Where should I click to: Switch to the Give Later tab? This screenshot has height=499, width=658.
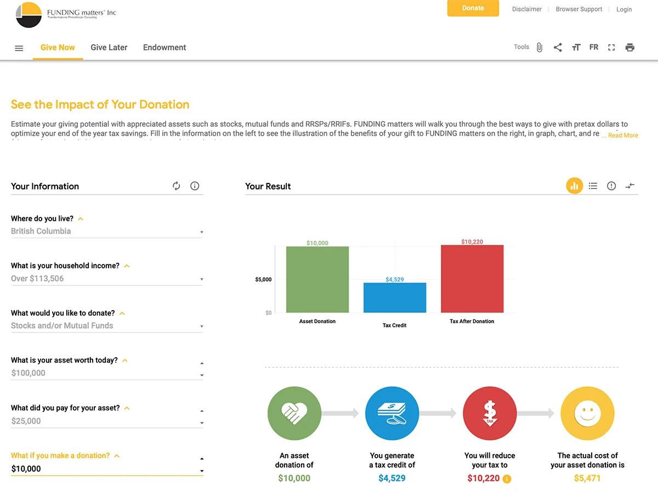pos(109,48)
